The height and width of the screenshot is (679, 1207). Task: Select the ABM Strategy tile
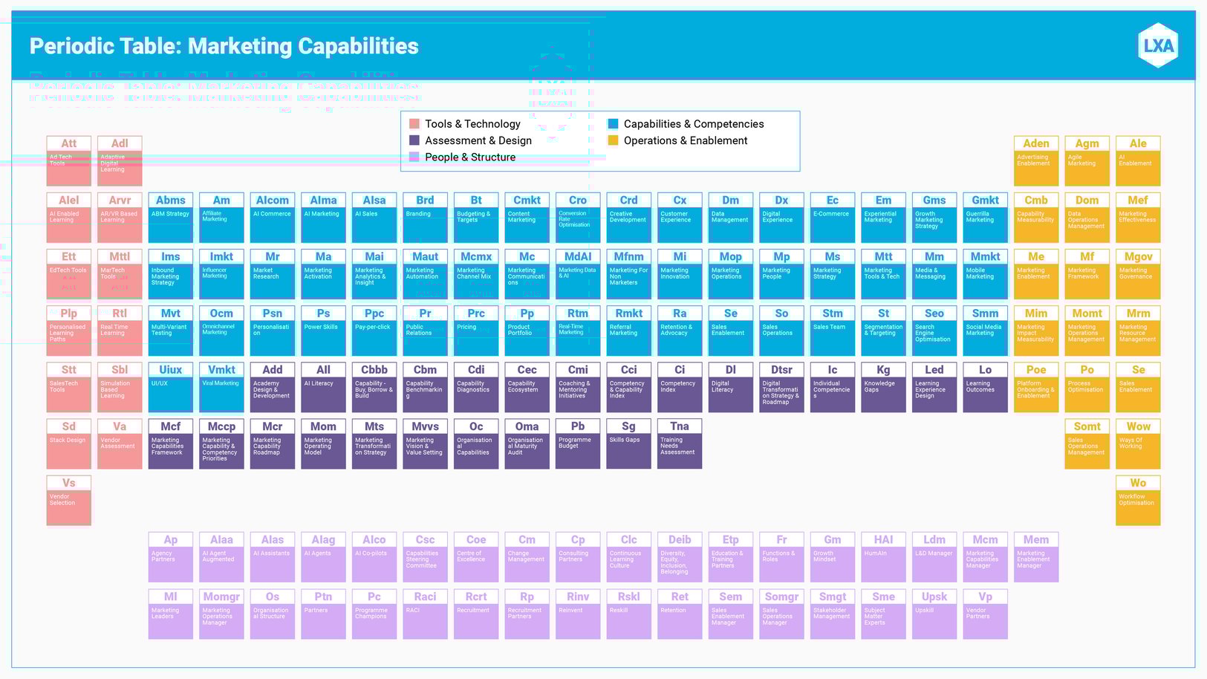170,218
